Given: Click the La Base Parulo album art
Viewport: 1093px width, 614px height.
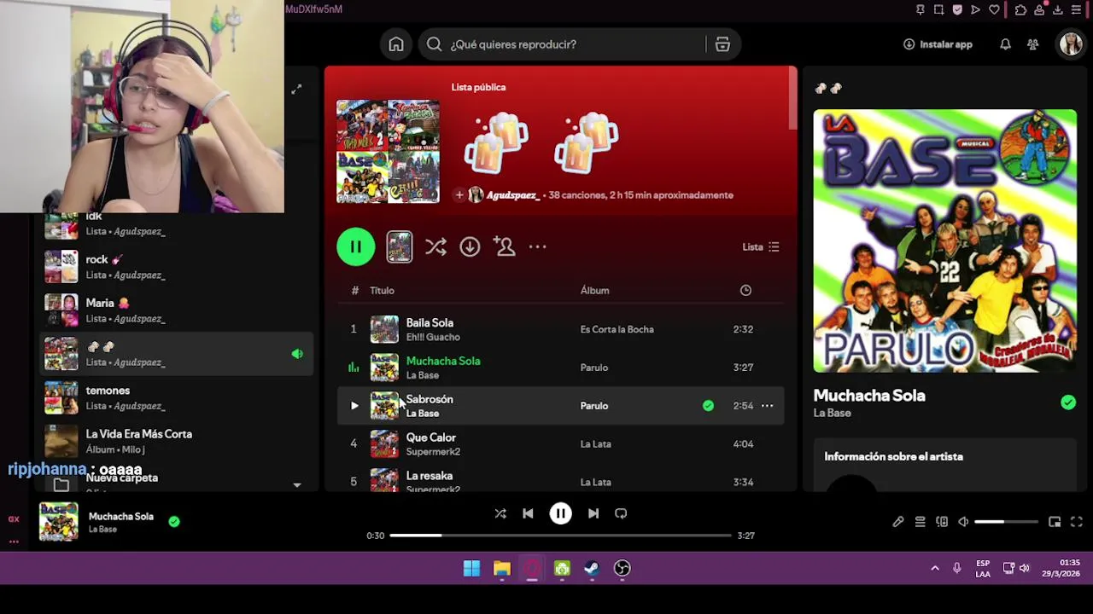Looking at the screenshot, I should click(945, 240).
